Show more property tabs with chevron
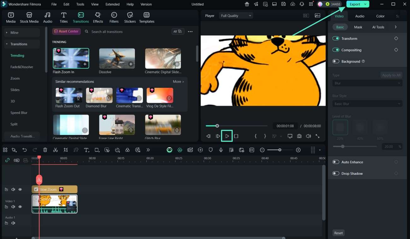The width and height of the screenshot is (410, 239). [395, 27]
